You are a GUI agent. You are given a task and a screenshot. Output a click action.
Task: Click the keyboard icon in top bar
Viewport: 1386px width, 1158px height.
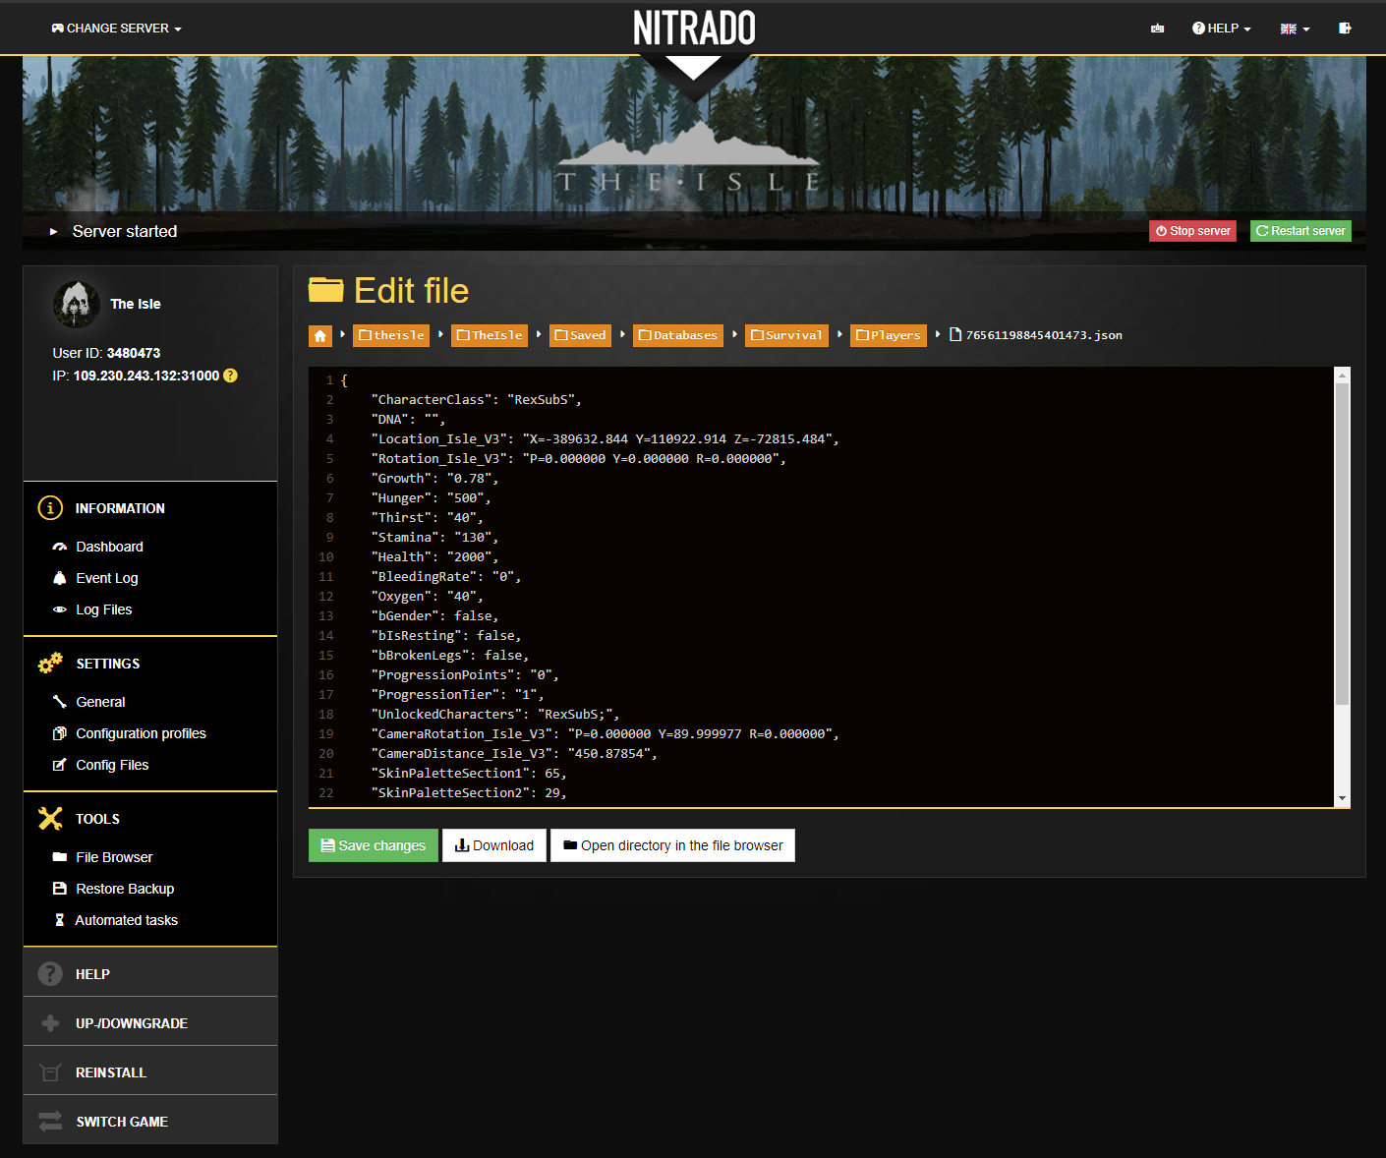click(x=1157, y=29)
